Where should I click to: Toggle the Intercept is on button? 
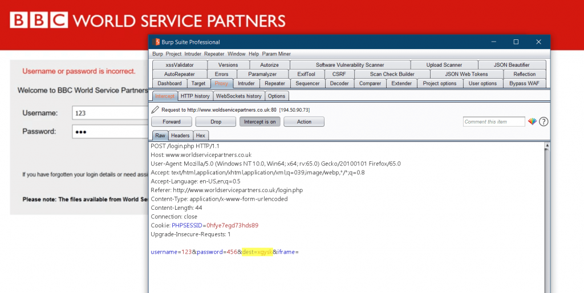259,122
